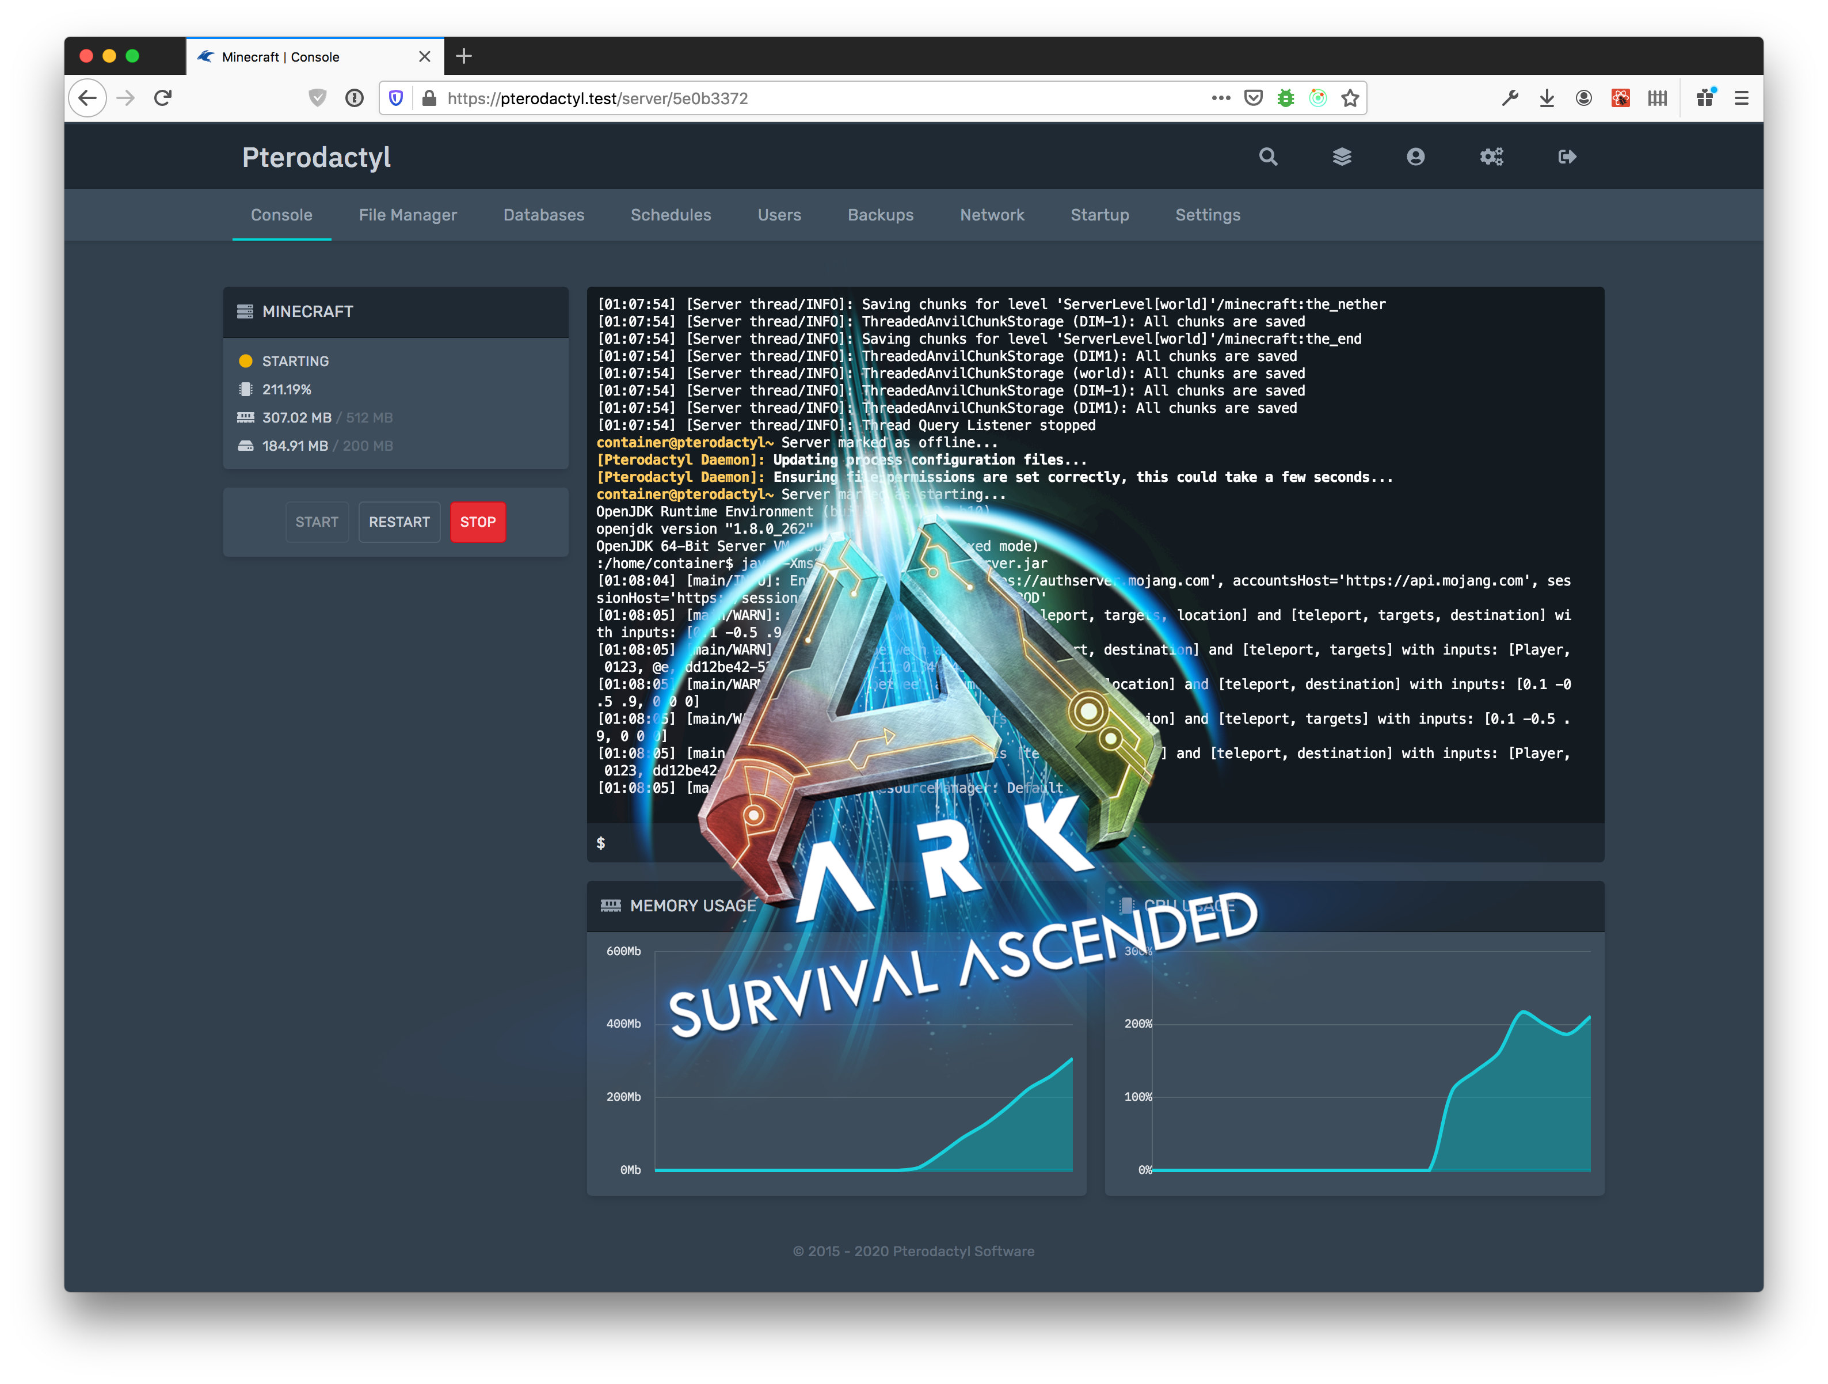
Task: Reload the page with the refresh icon
Action: click(163, 97)
